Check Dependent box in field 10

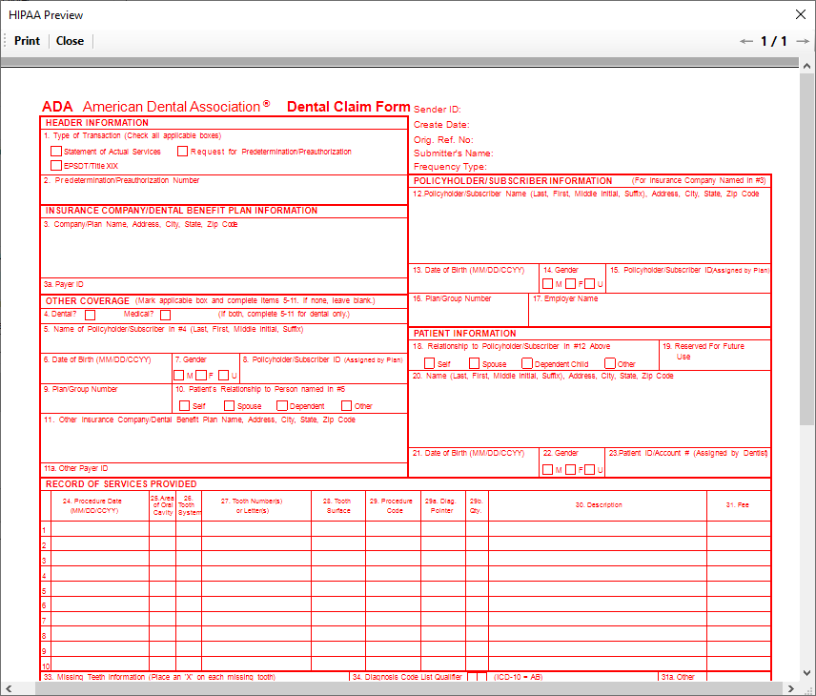[x=282, y=405]
